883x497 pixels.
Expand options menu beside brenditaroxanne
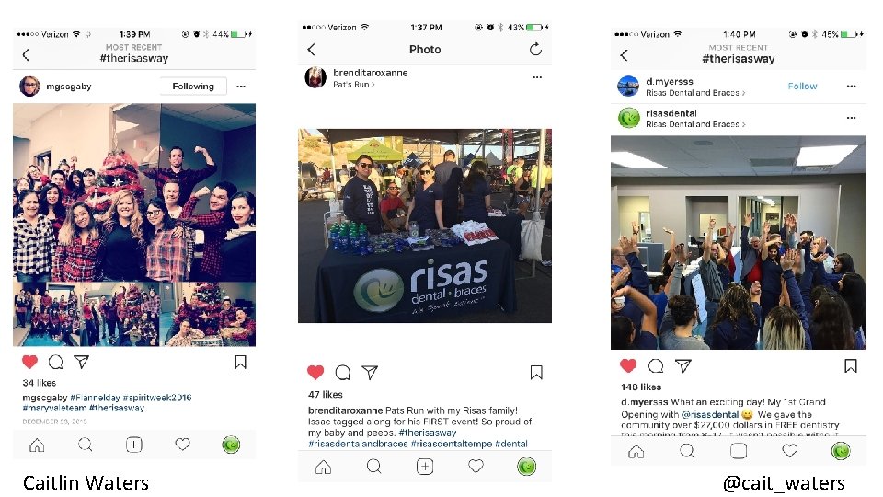click(x=536, y=77)
